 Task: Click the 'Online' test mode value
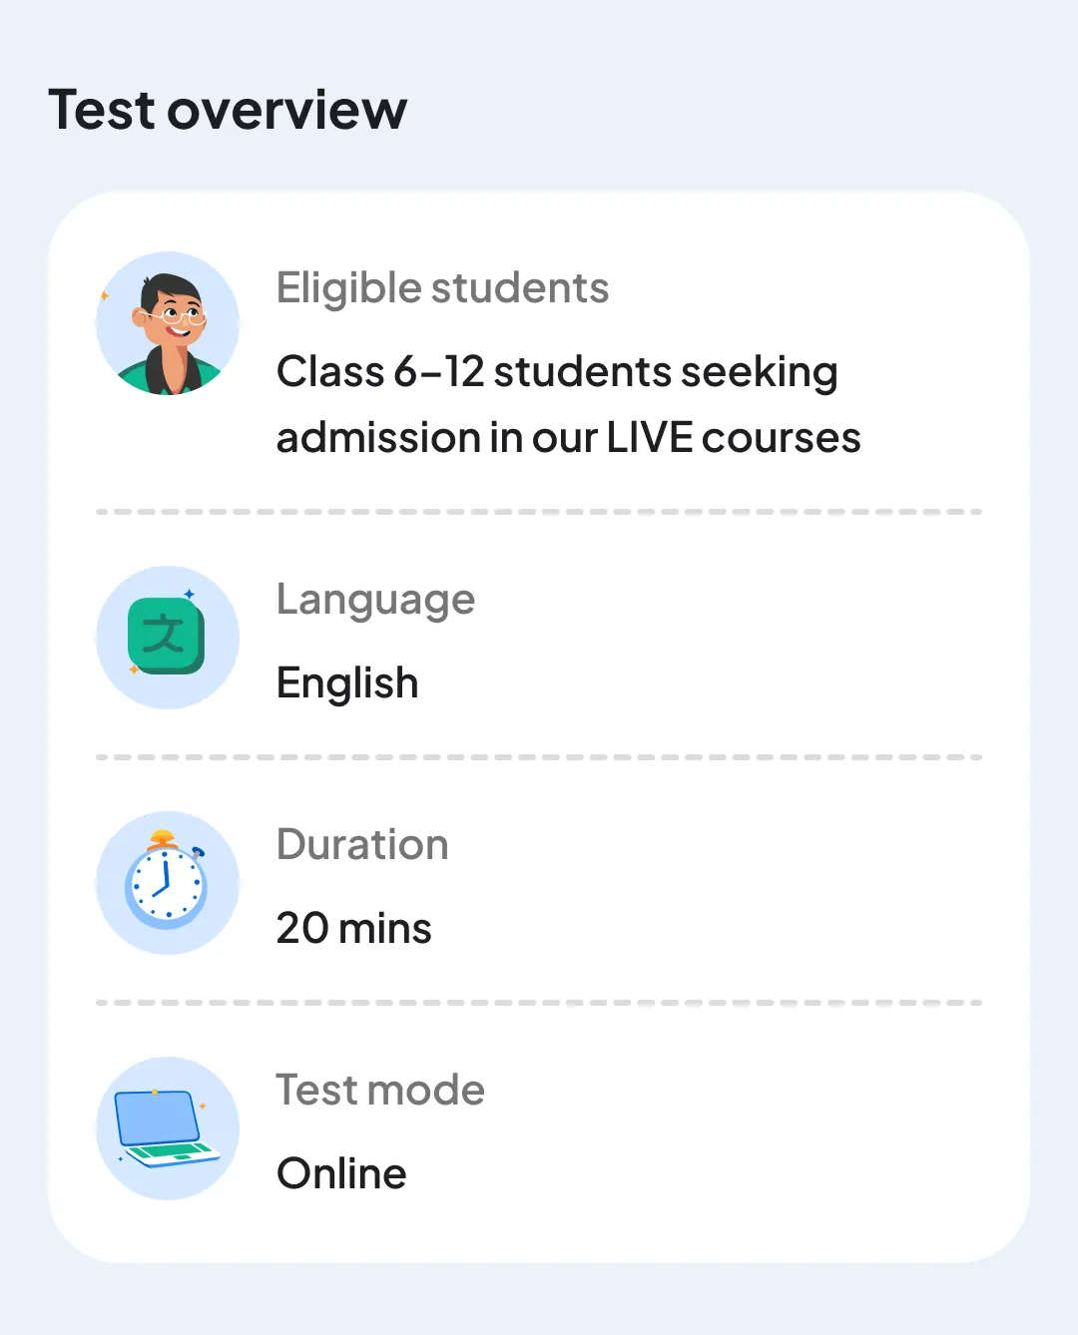click(x=341, y=1174)
